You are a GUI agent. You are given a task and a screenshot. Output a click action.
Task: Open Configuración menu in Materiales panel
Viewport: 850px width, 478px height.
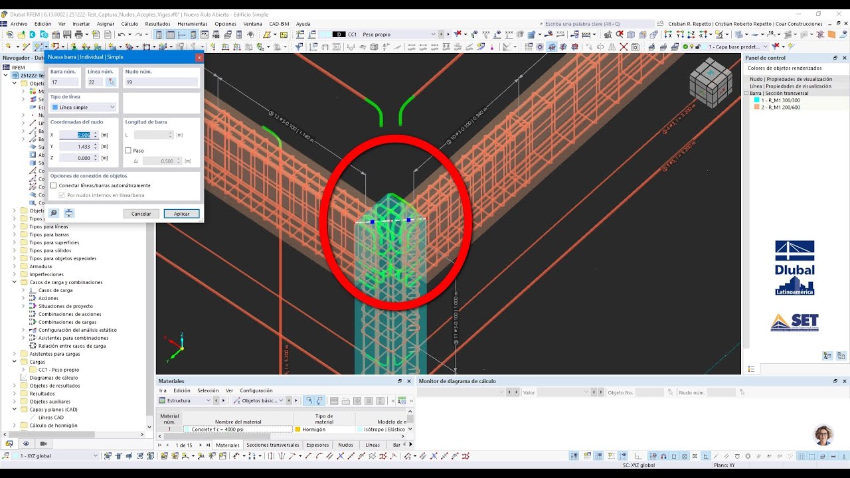click(x=256, y=390)
